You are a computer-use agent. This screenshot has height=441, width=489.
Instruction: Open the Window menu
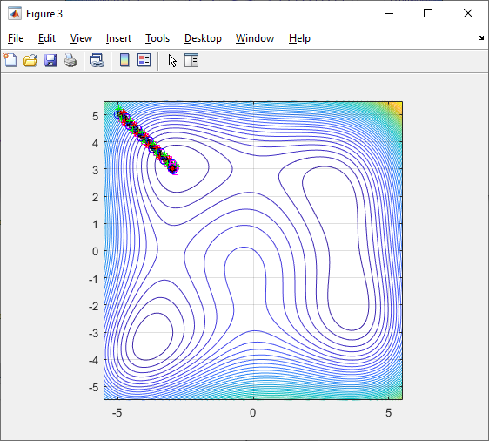click(x=255, y=38)
